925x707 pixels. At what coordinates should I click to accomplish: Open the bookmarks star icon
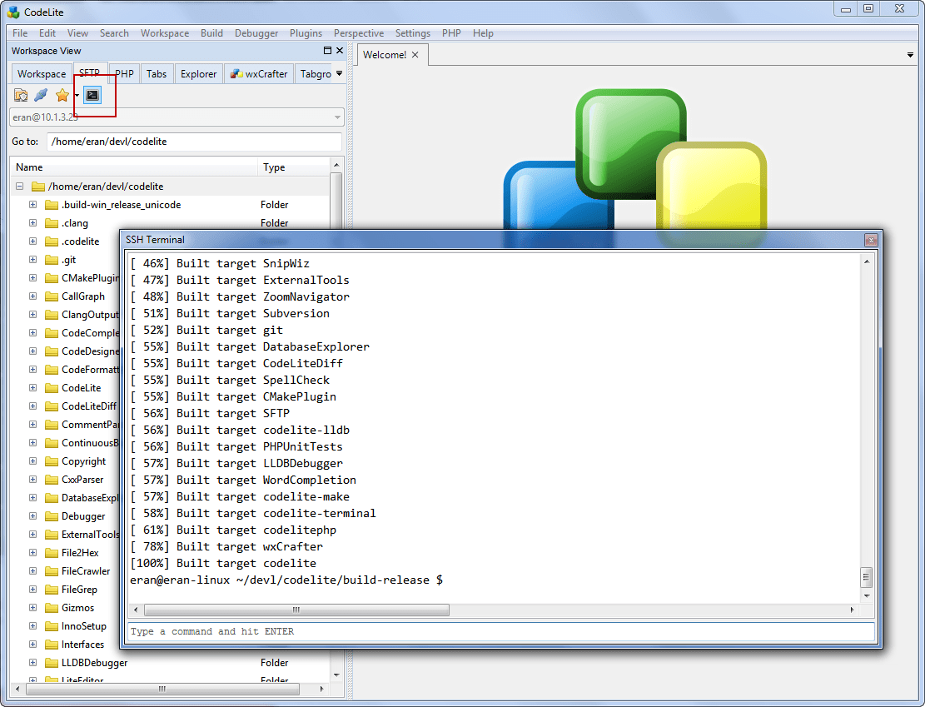pos(61,95)
